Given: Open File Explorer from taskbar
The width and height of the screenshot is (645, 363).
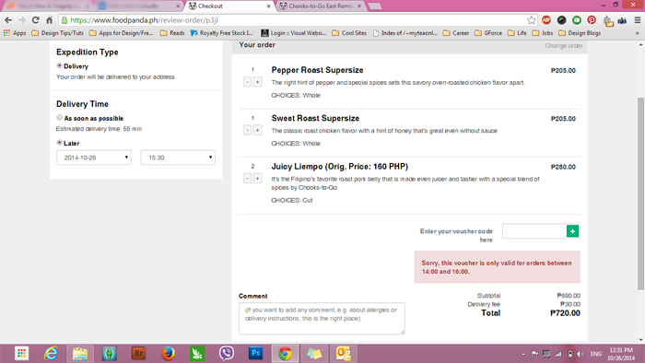Looking at the screenshot, I should click(80, 353).
